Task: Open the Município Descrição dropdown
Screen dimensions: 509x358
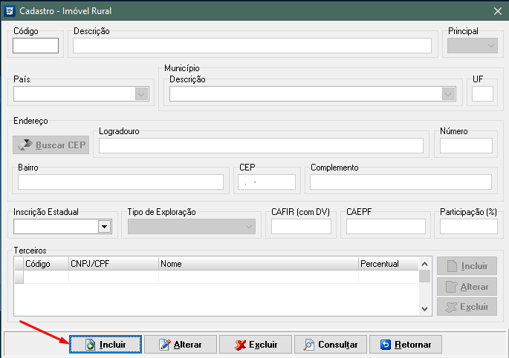Action: coord(448,94)
